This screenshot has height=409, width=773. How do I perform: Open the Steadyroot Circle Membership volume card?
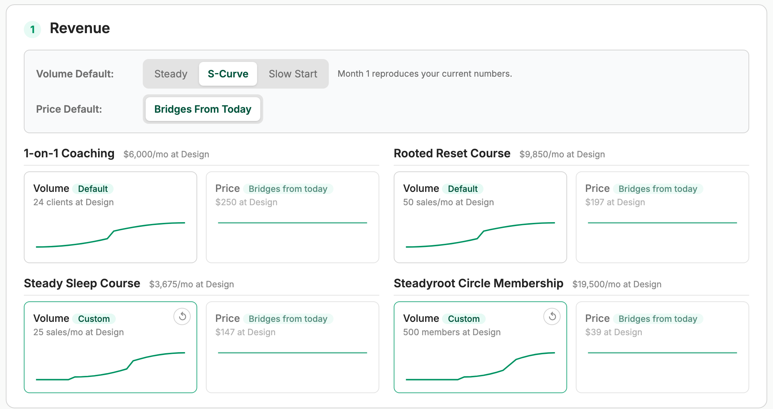(x=480, y=347)
